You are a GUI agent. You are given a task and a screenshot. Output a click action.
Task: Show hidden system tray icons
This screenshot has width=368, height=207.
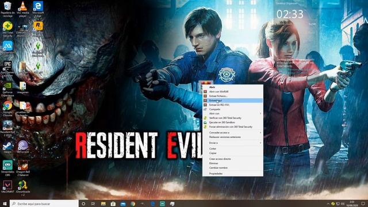point(328,204)
